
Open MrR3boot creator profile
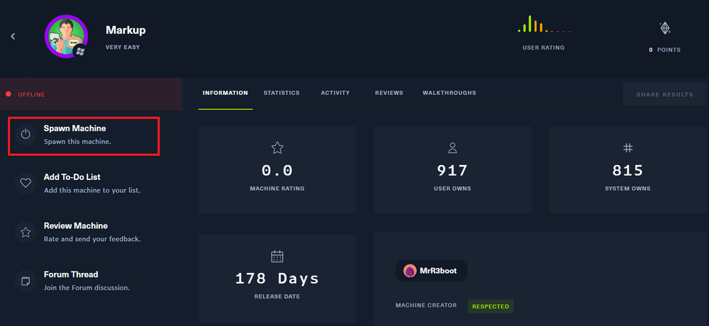[431, 271]
